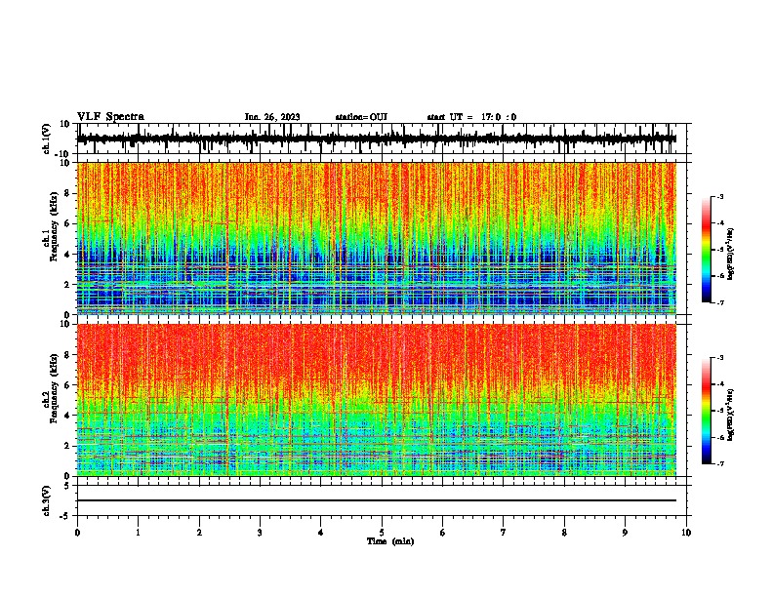The width and height of the screenshot is (773, 597).
Task: Select the "start UT = 17:0 :0" text
Action: (471, 117)
